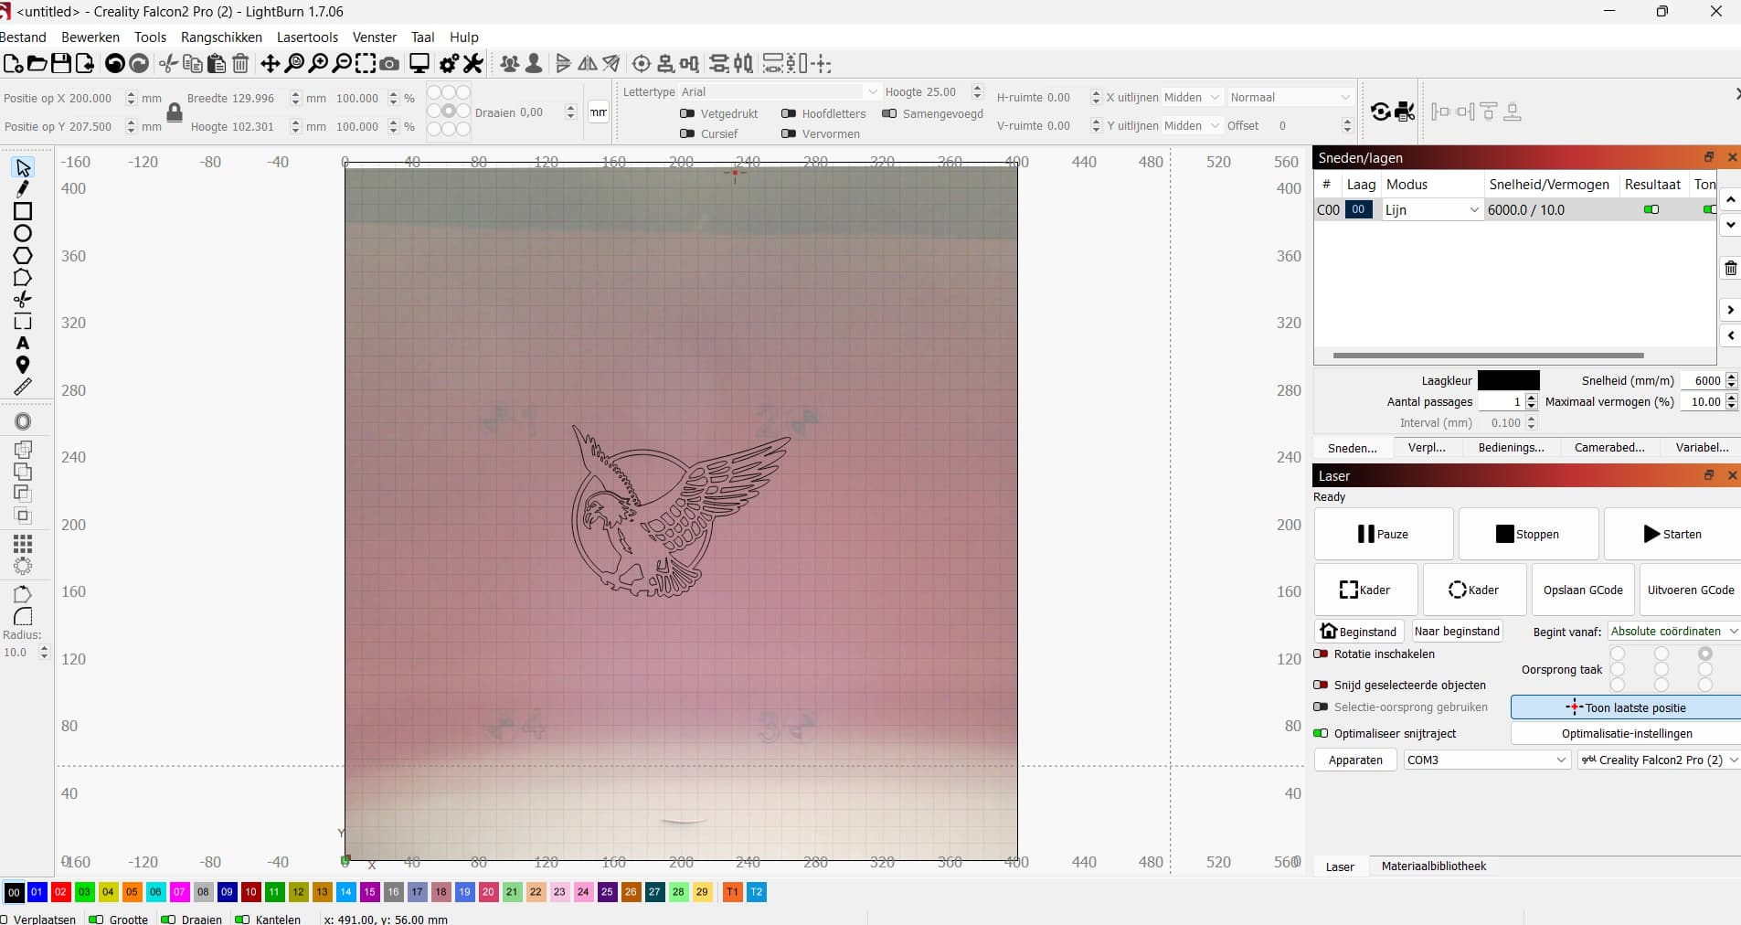The width and height of the screenshot is (1741, 925).
Task: Open the Rangschikken menu
Action: pyautogui.click(x=221, y=37)
